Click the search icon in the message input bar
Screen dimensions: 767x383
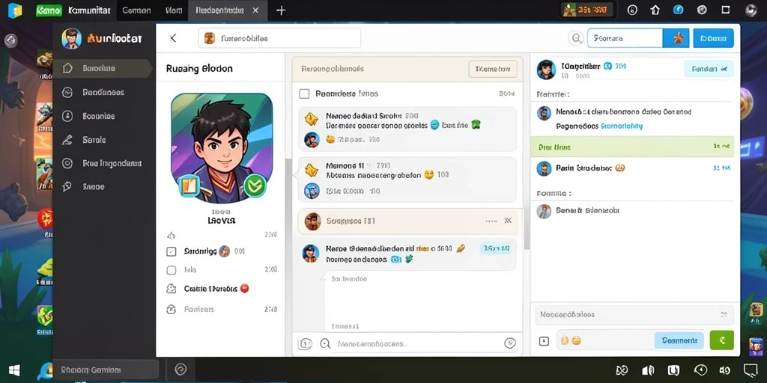(x=325, y=344)
